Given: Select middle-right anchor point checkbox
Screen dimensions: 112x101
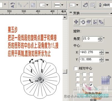Looking at the screenshot, I should [91, 79].
